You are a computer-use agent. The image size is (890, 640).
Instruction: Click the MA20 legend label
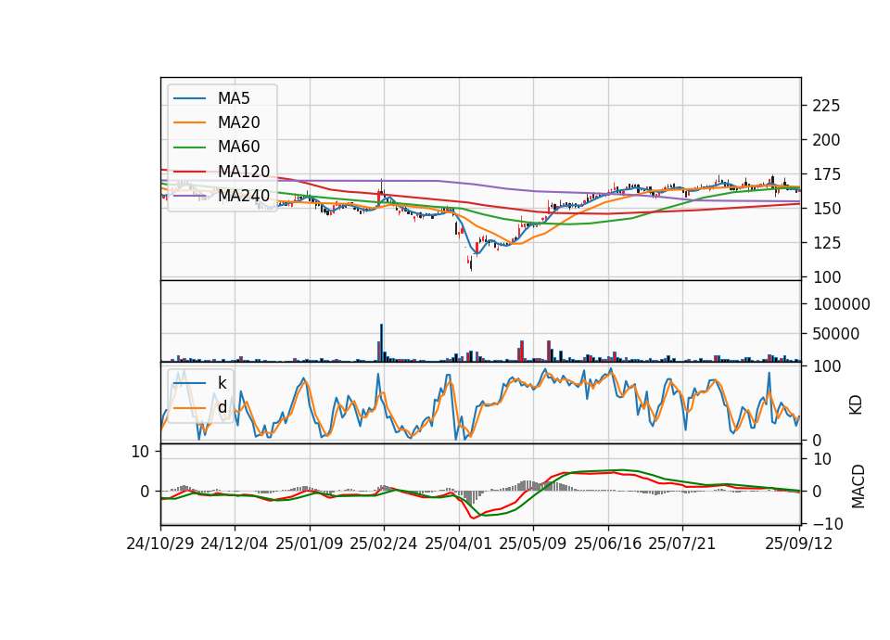[x=239, y=122]
